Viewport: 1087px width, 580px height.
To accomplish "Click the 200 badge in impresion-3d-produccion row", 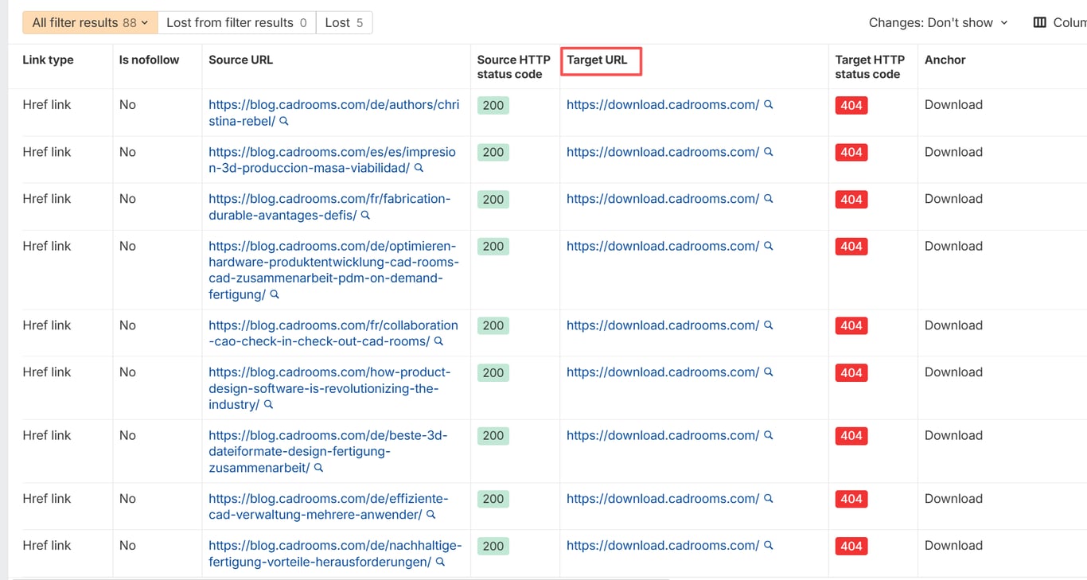I will 493,152.
